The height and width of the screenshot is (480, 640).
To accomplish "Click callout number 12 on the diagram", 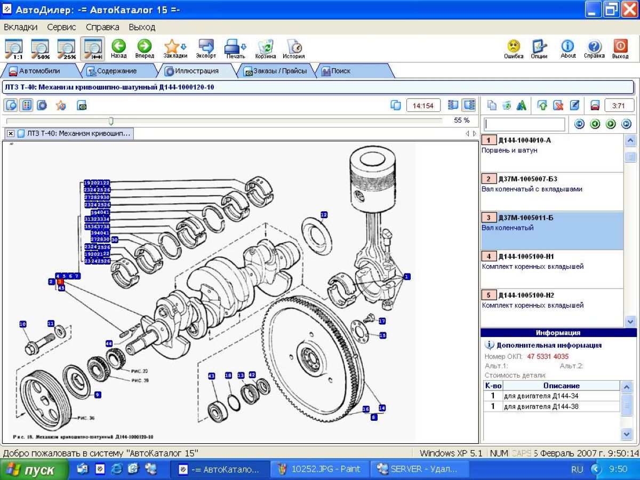I will pos(324,214).
